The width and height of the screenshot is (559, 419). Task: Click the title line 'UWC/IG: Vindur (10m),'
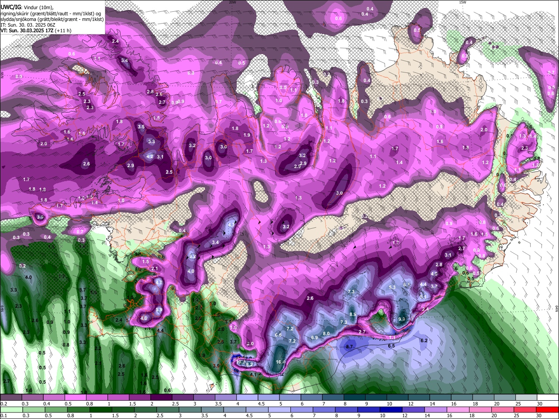[x=27, y=7]
